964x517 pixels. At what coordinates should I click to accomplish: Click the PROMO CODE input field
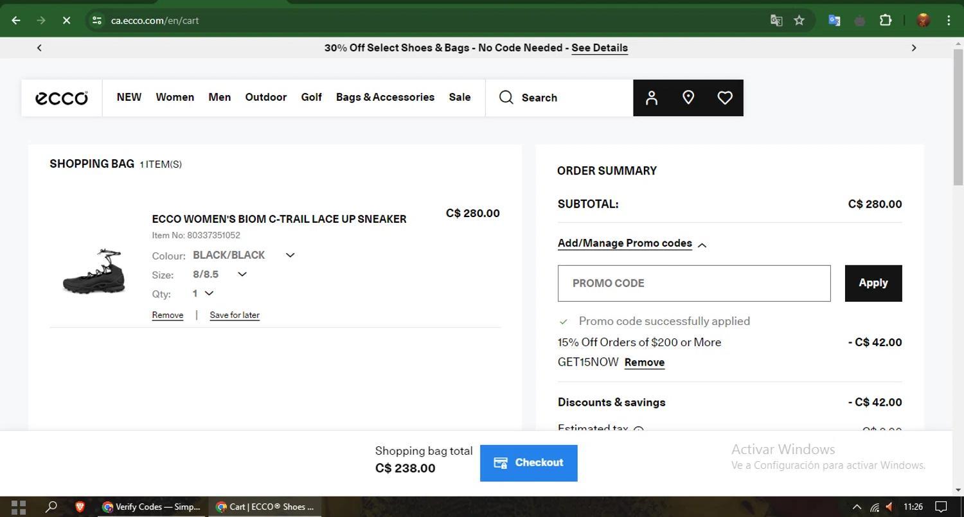point(694,283)
